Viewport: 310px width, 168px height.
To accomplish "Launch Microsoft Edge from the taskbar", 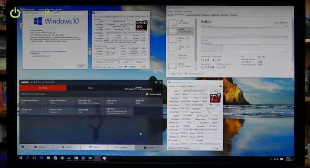I will click(x=41, y=158).
